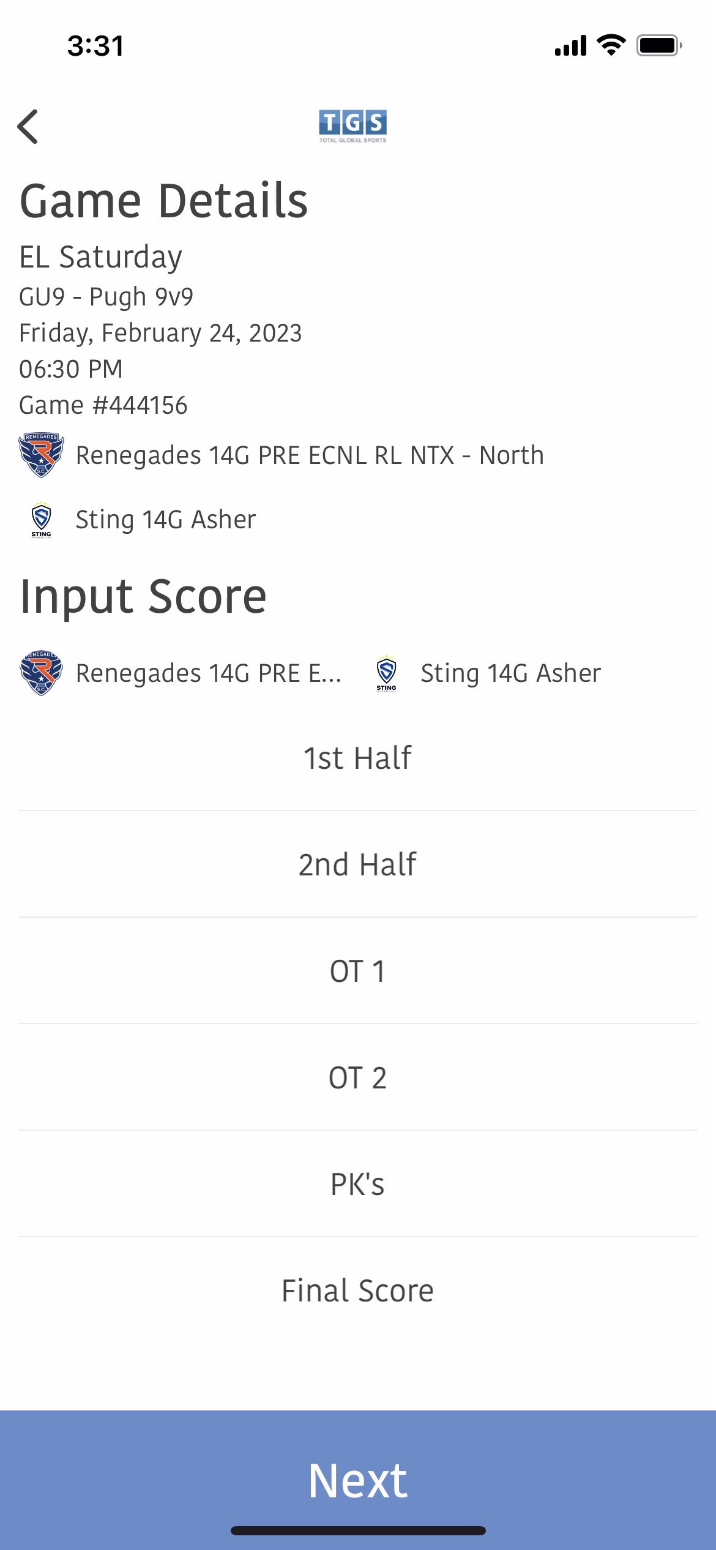Open the OT 2 score row
Viewport: 716px width, 1550px height.
[x=358, y=1077]
